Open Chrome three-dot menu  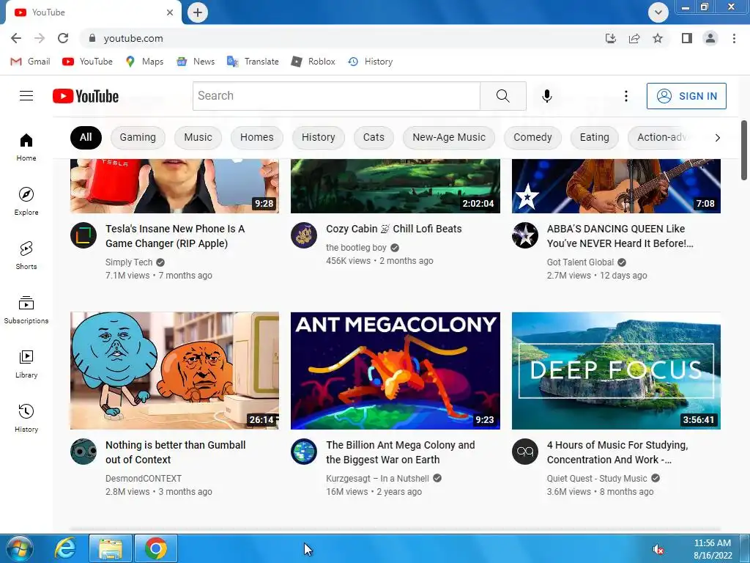734,38
